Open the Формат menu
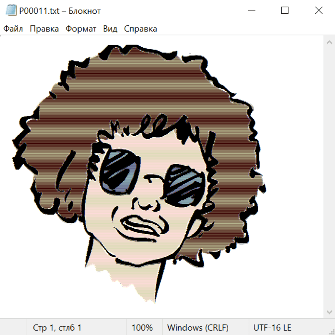 pyautogui.click(x=81, y=29)
